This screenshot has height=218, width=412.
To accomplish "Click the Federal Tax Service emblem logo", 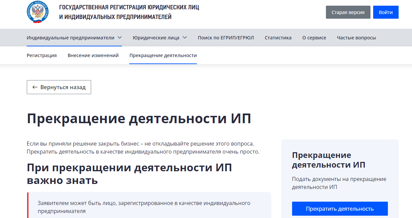I will 38,12.
